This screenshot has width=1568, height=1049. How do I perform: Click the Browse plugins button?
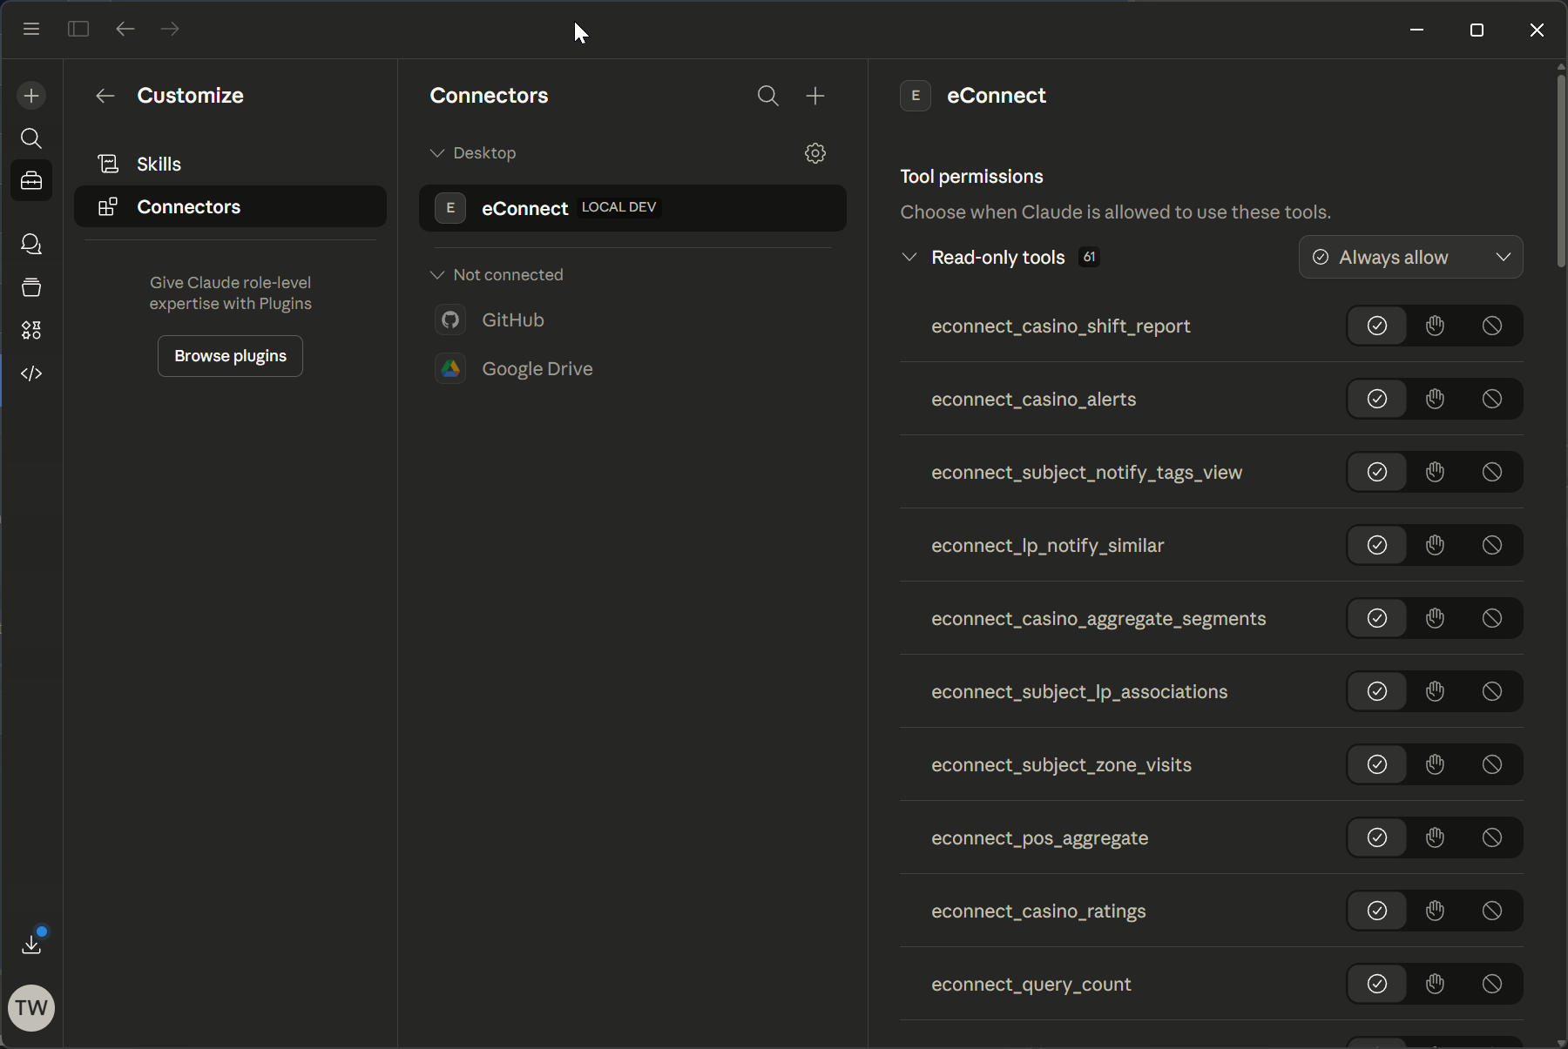coord(230,356)
